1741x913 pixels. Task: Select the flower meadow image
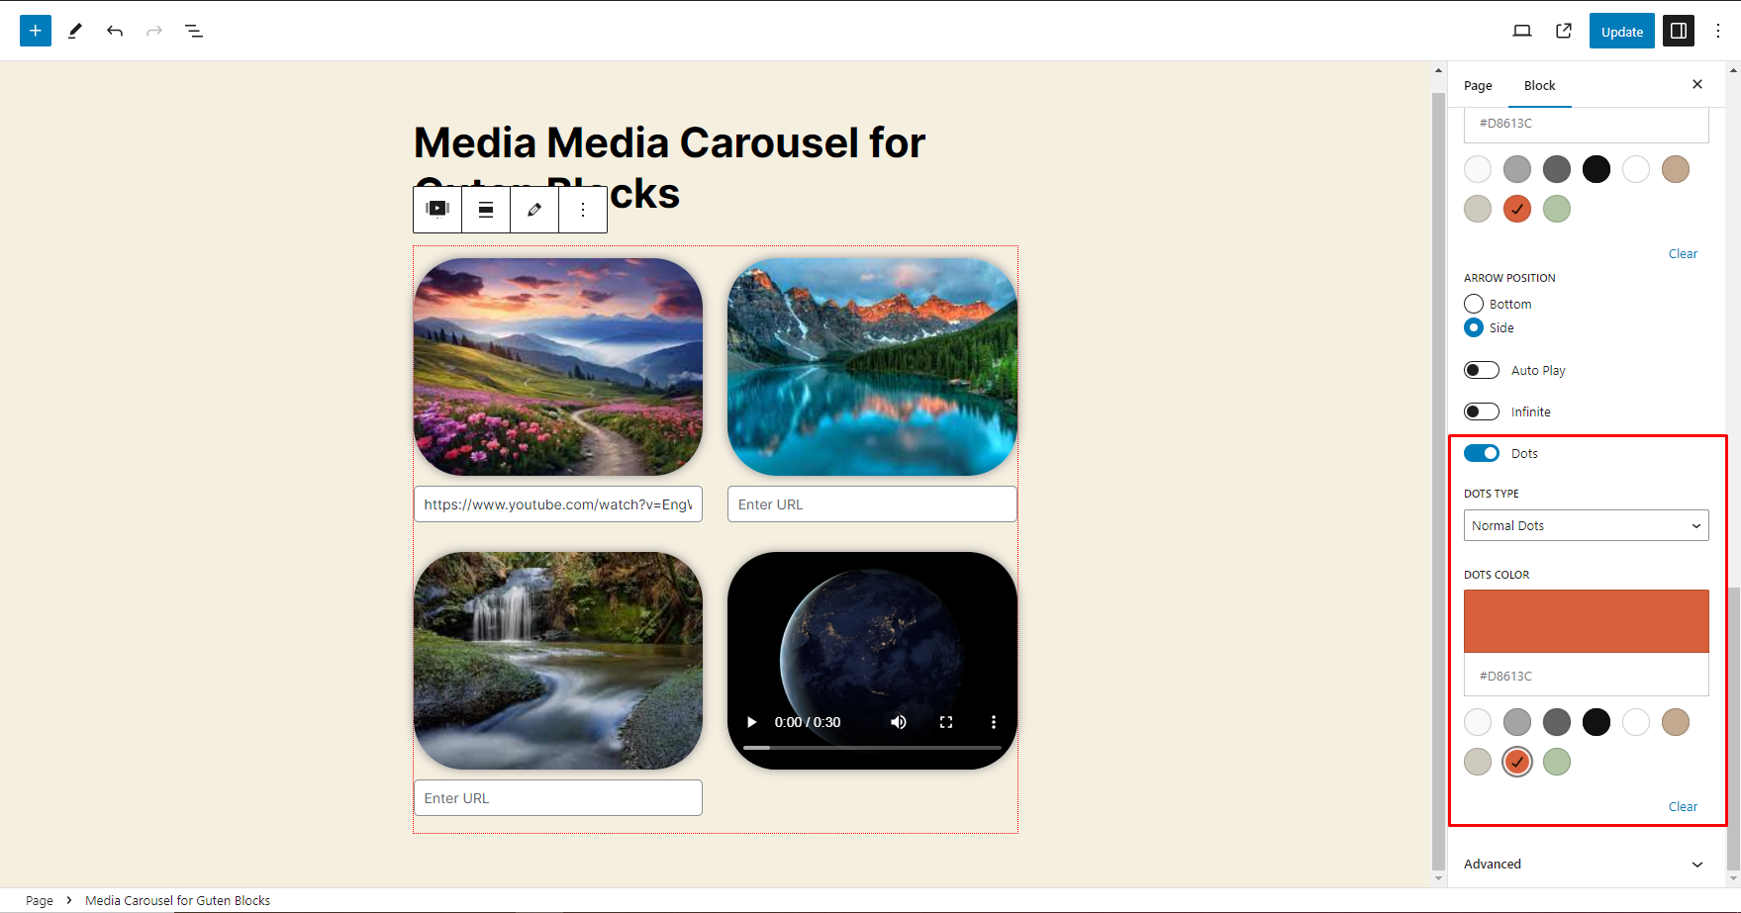[558, 367]
